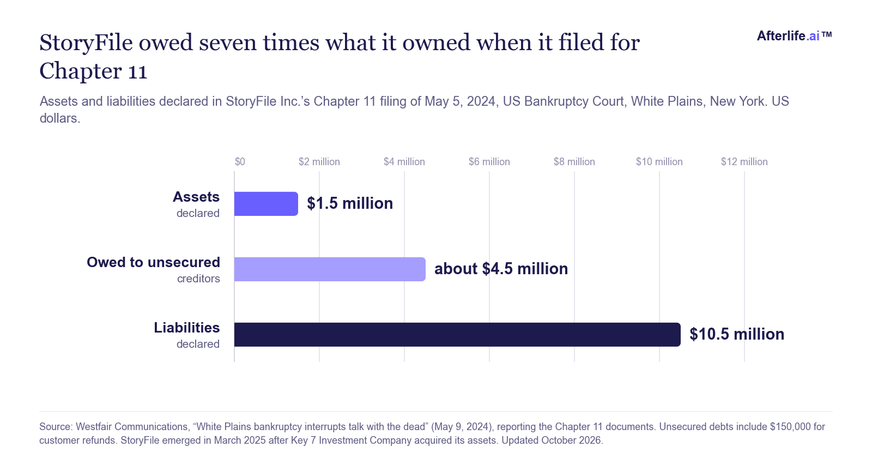Screen dimensions: 872x465
Task: Click the $4 million axis tick
Action: [x=404, y=162]
